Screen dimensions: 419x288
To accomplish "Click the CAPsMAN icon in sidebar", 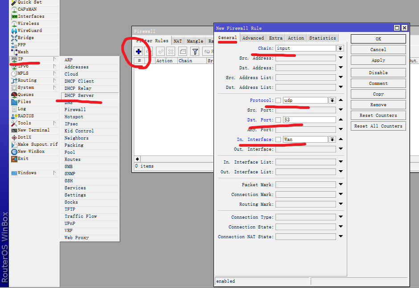I will (14, 9).
